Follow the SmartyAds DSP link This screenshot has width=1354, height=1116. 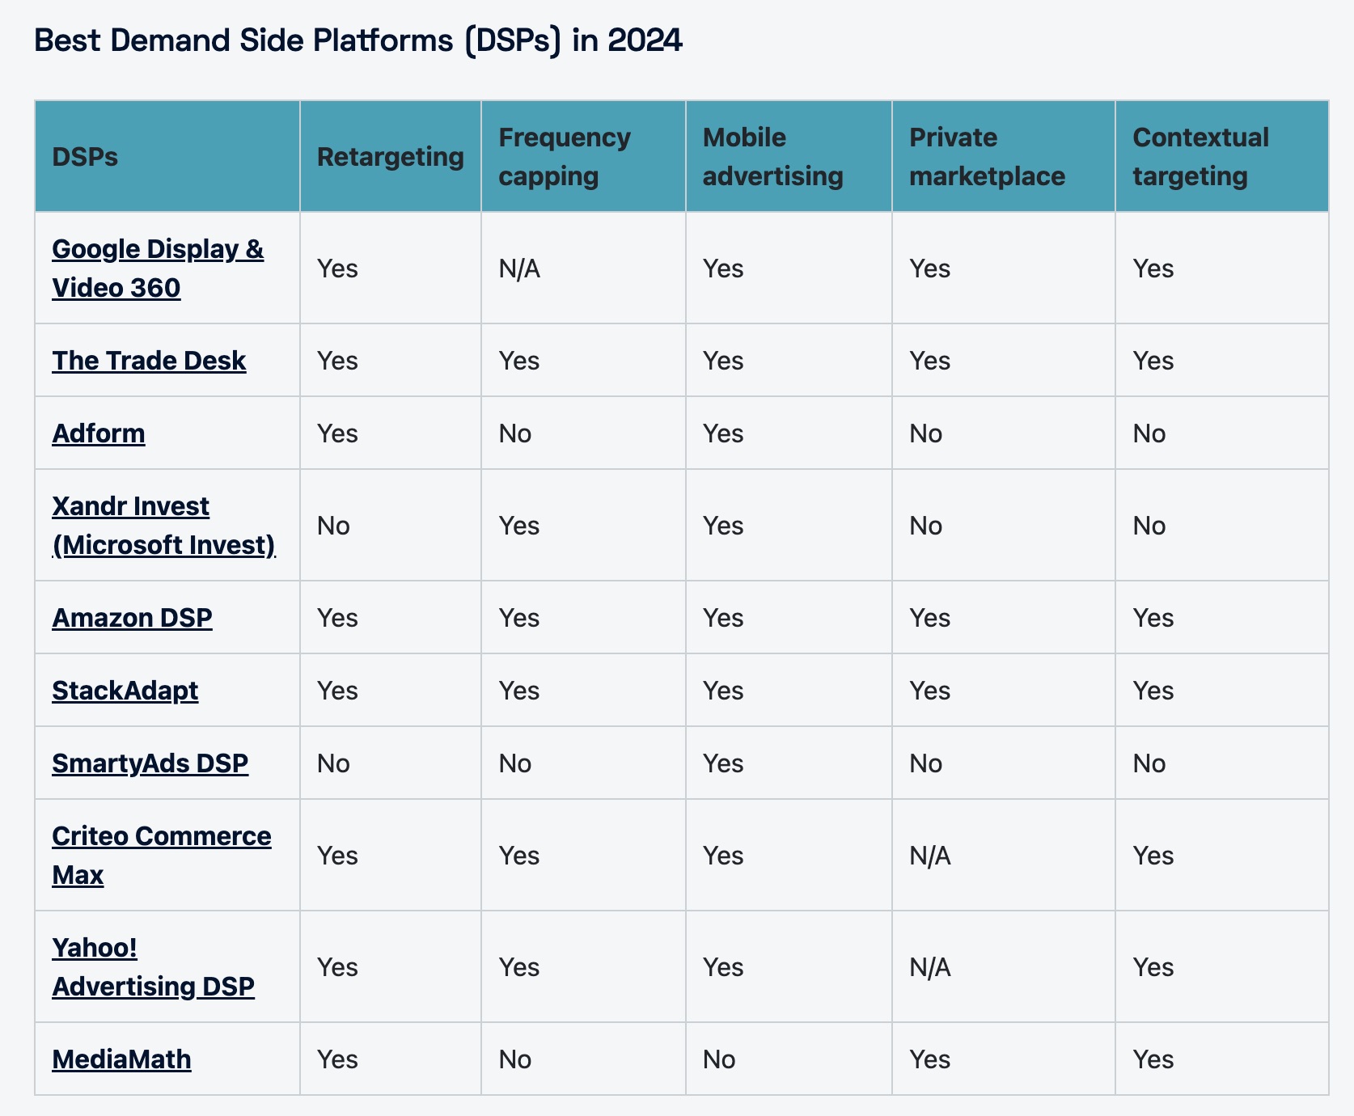(150, 763)
